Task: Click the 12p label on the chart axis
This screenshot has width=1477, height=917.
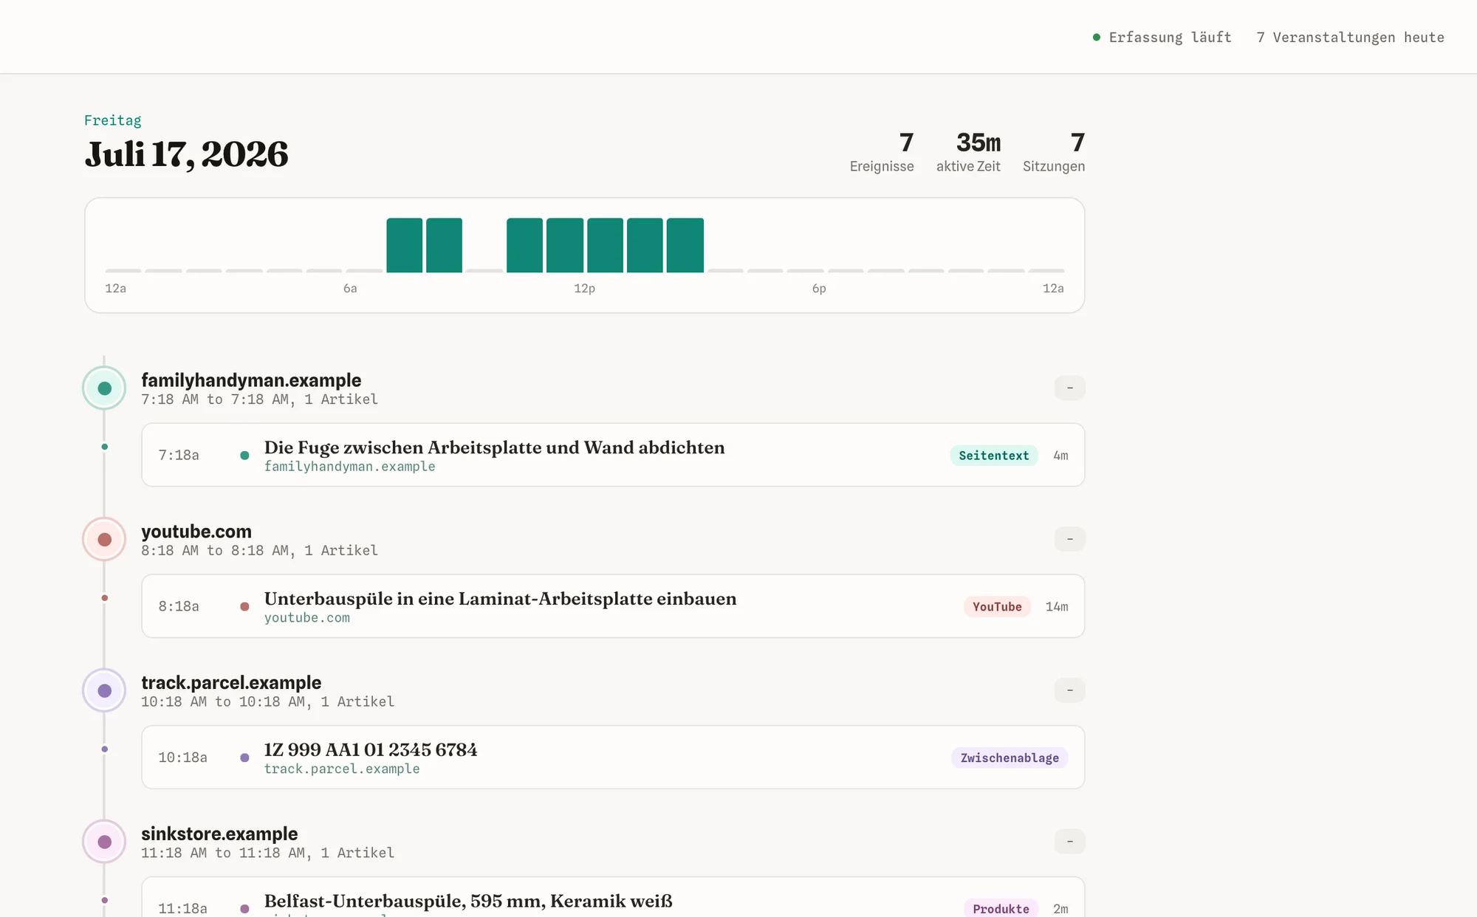Action: [x=584, y=289]
